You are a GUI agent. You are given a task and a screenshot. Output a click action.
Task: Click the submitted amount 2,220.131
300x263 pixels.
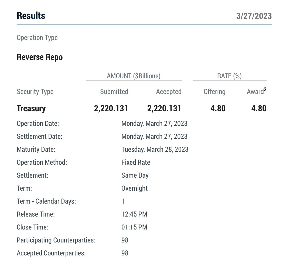click(x=111, y=109)
